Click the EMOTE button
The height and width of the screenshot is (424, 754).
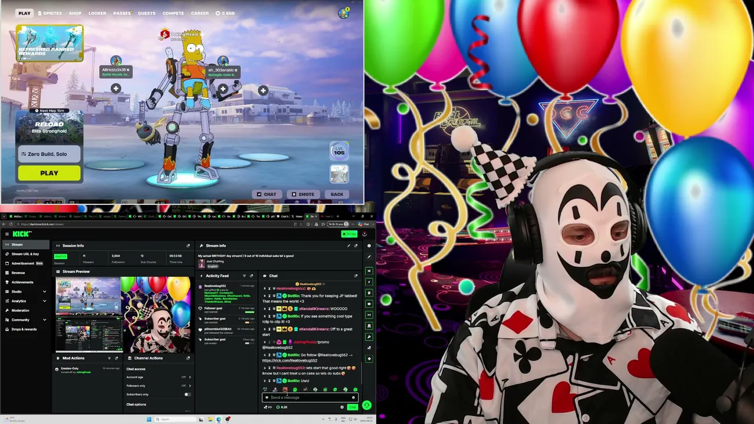click(303, 194)
